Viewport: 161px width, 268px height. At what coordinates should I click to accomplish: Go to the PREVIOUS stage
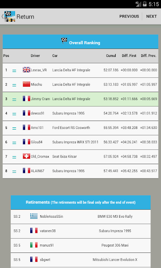pos(129,16)
